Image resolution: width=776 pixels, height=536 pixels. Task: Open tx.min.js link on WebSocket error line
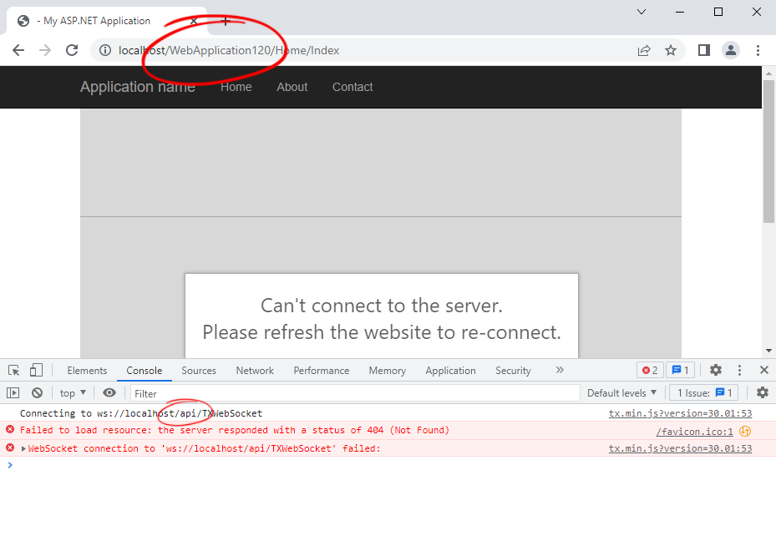click(x=680, y=448)
